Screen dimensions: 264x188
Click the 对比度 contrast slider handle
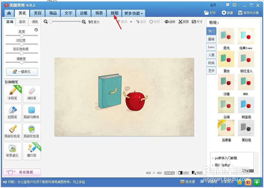pos(22,44)
